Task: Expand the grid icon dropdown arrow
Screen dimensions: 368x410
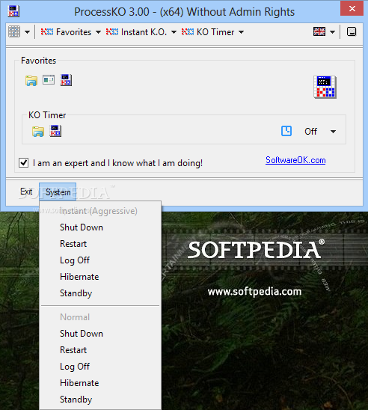Action: 27,32
